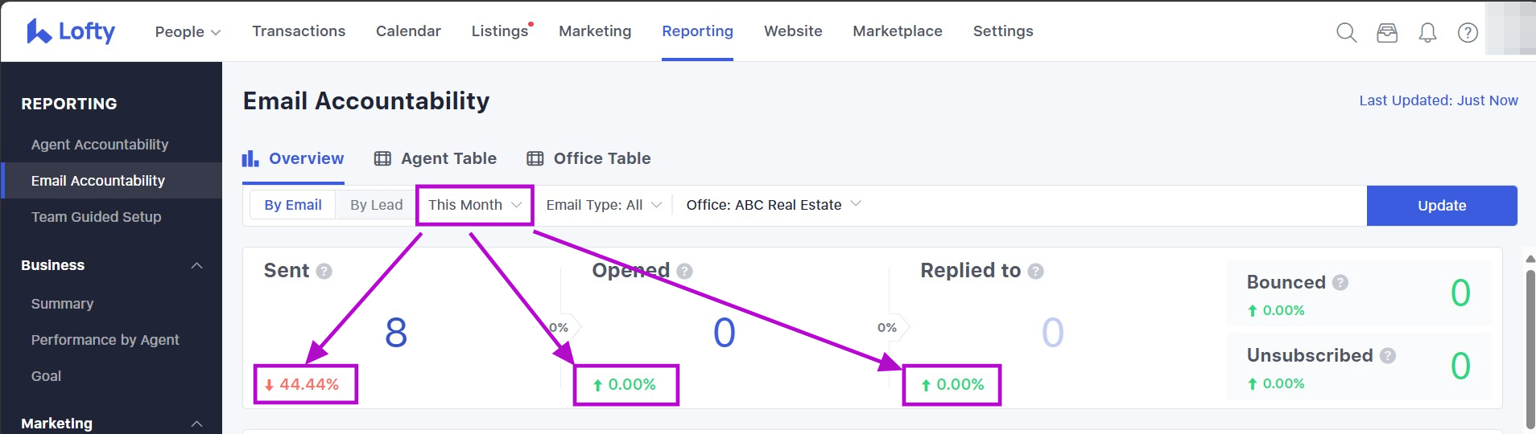Open the This Month date dropdown
1536x434 pixels.
point(474,205)
